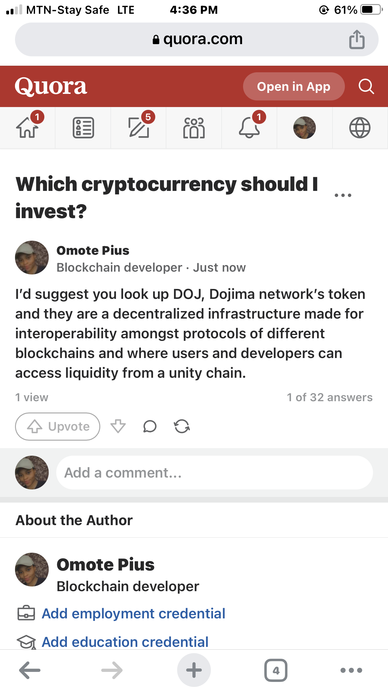Open the Spaces people icon
Image resolution: width=388 pixels, height=691 pixels.
tap(194, 128)
